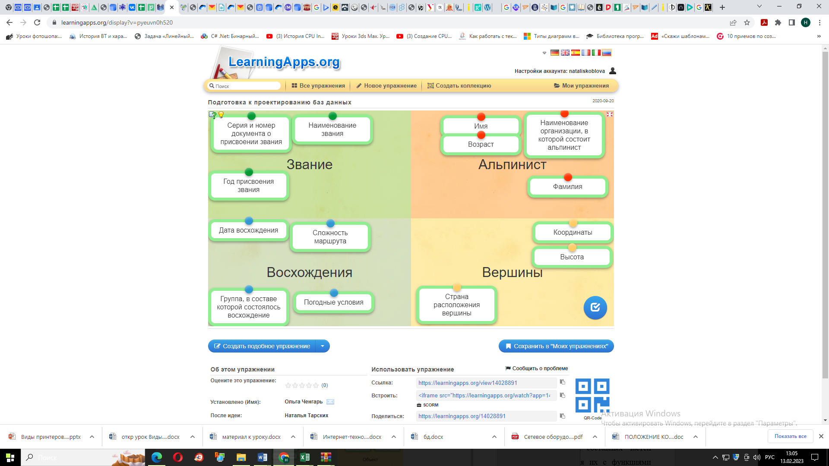
Task: Toggle fullscreen mode for the exercise
Action: pyautogui.click(x=609, y=114)
